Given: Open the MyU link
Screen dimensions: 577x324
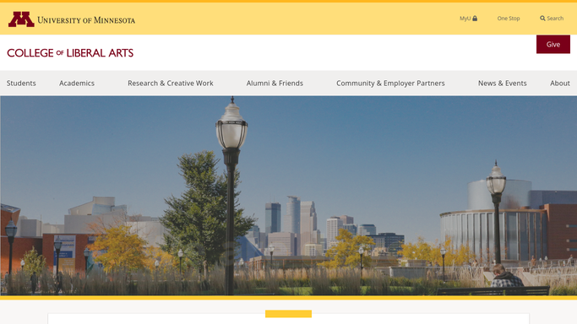Looking at the screenshot, I should pyautogui.click(x=465, y=19).
